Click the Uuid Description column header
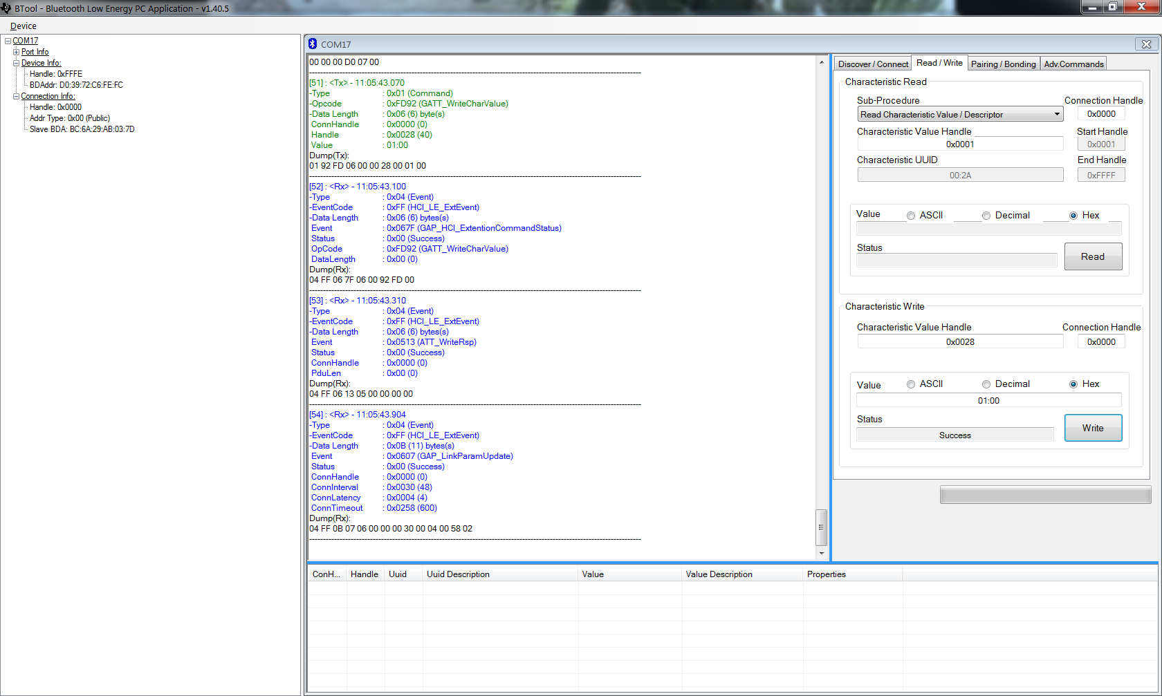 point(500,574)
